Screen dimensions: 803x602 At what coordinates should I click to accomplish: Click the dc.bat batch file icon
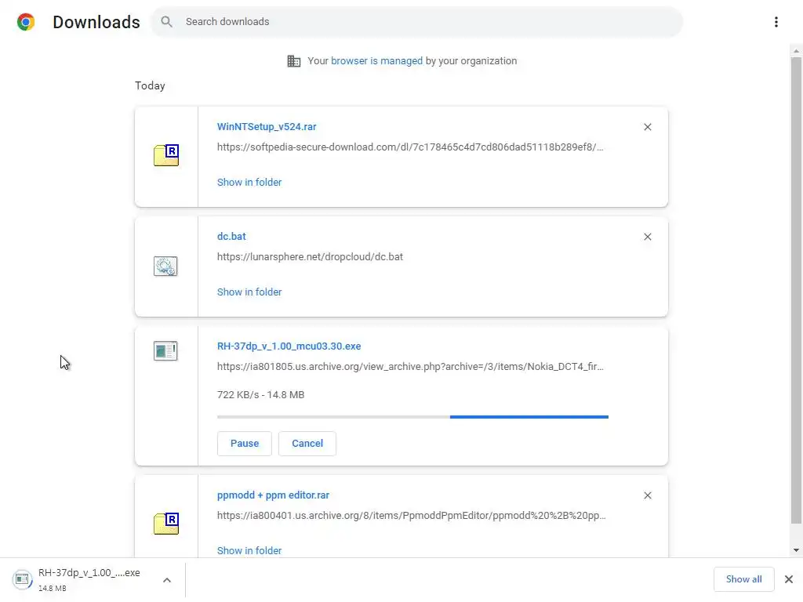pos(165,267)
